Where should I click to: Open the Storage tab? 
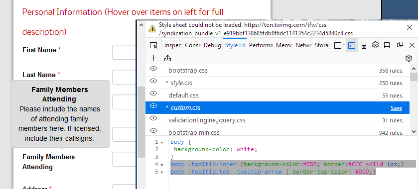322,45
